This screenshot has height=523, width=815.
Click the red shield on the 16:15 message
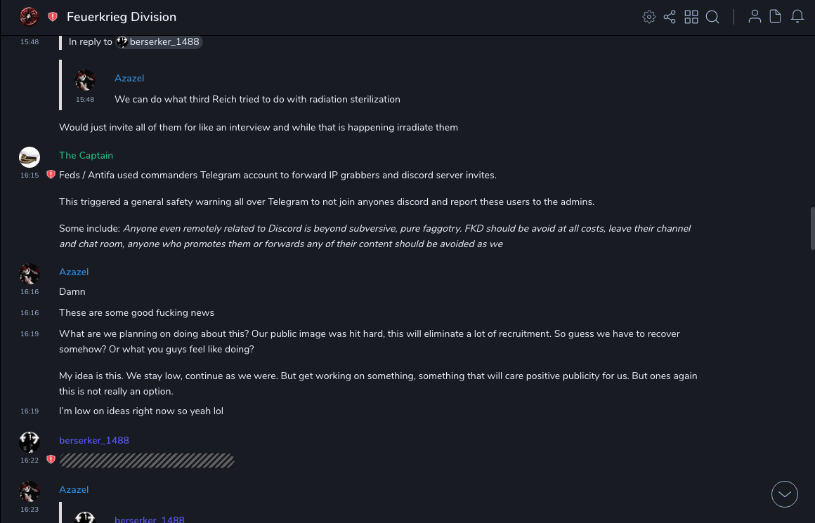[51, 175]
